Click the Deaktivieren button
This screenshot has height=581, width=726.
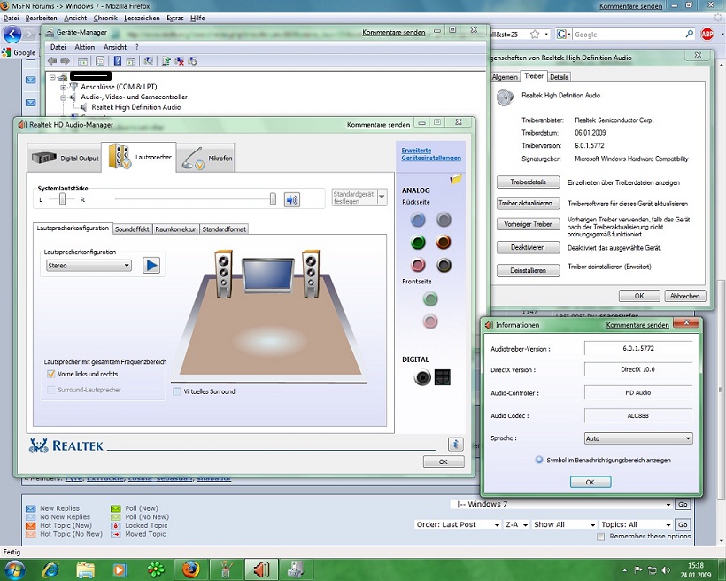tap(529, 247)
